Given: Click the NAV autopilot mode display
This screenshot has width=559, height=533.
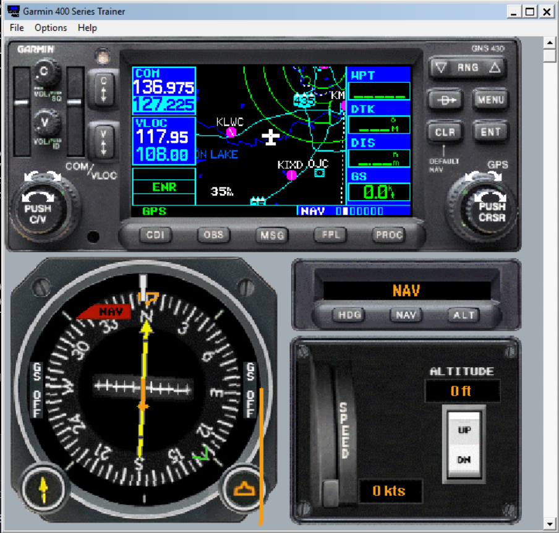Looking at the screenshot, I should tap(406, 291).
